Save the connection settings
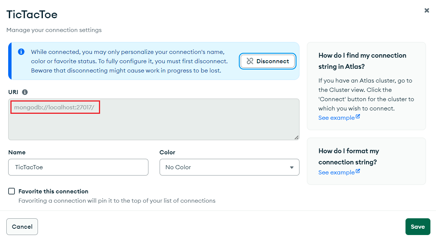The height and width of the screenshot is (238, 436). (418, 226)
